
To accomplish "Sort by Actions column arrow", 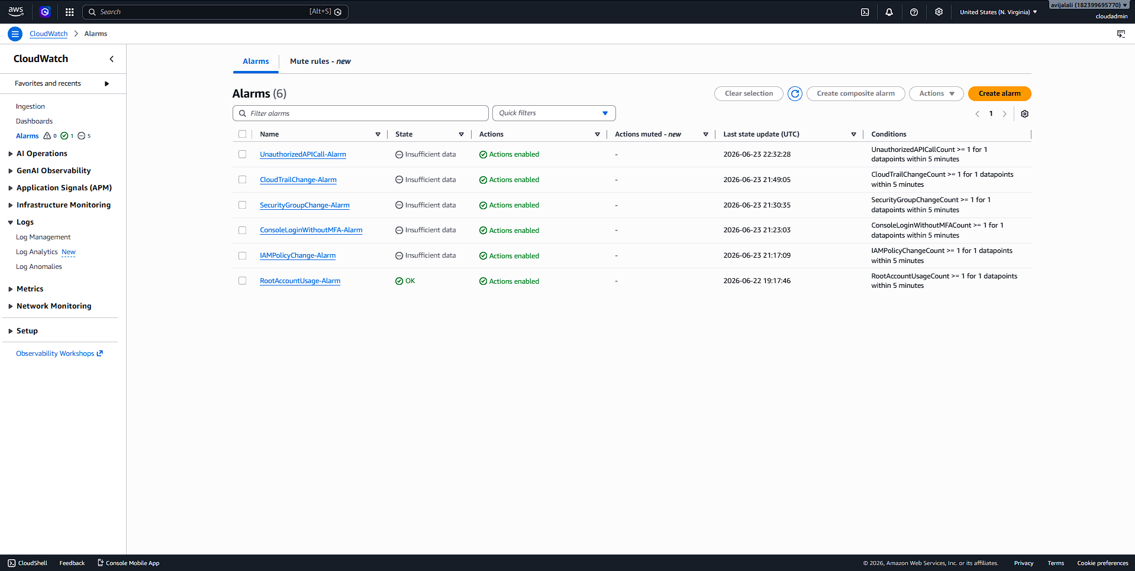I will pos(597,134).
